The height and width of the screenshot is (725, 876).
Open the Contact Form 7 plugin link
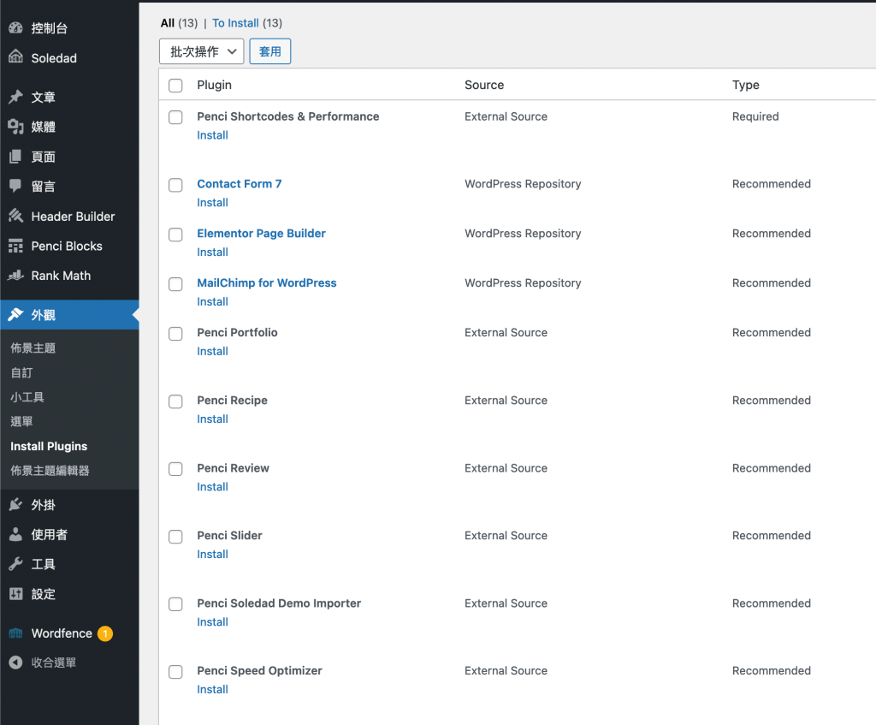240,184
